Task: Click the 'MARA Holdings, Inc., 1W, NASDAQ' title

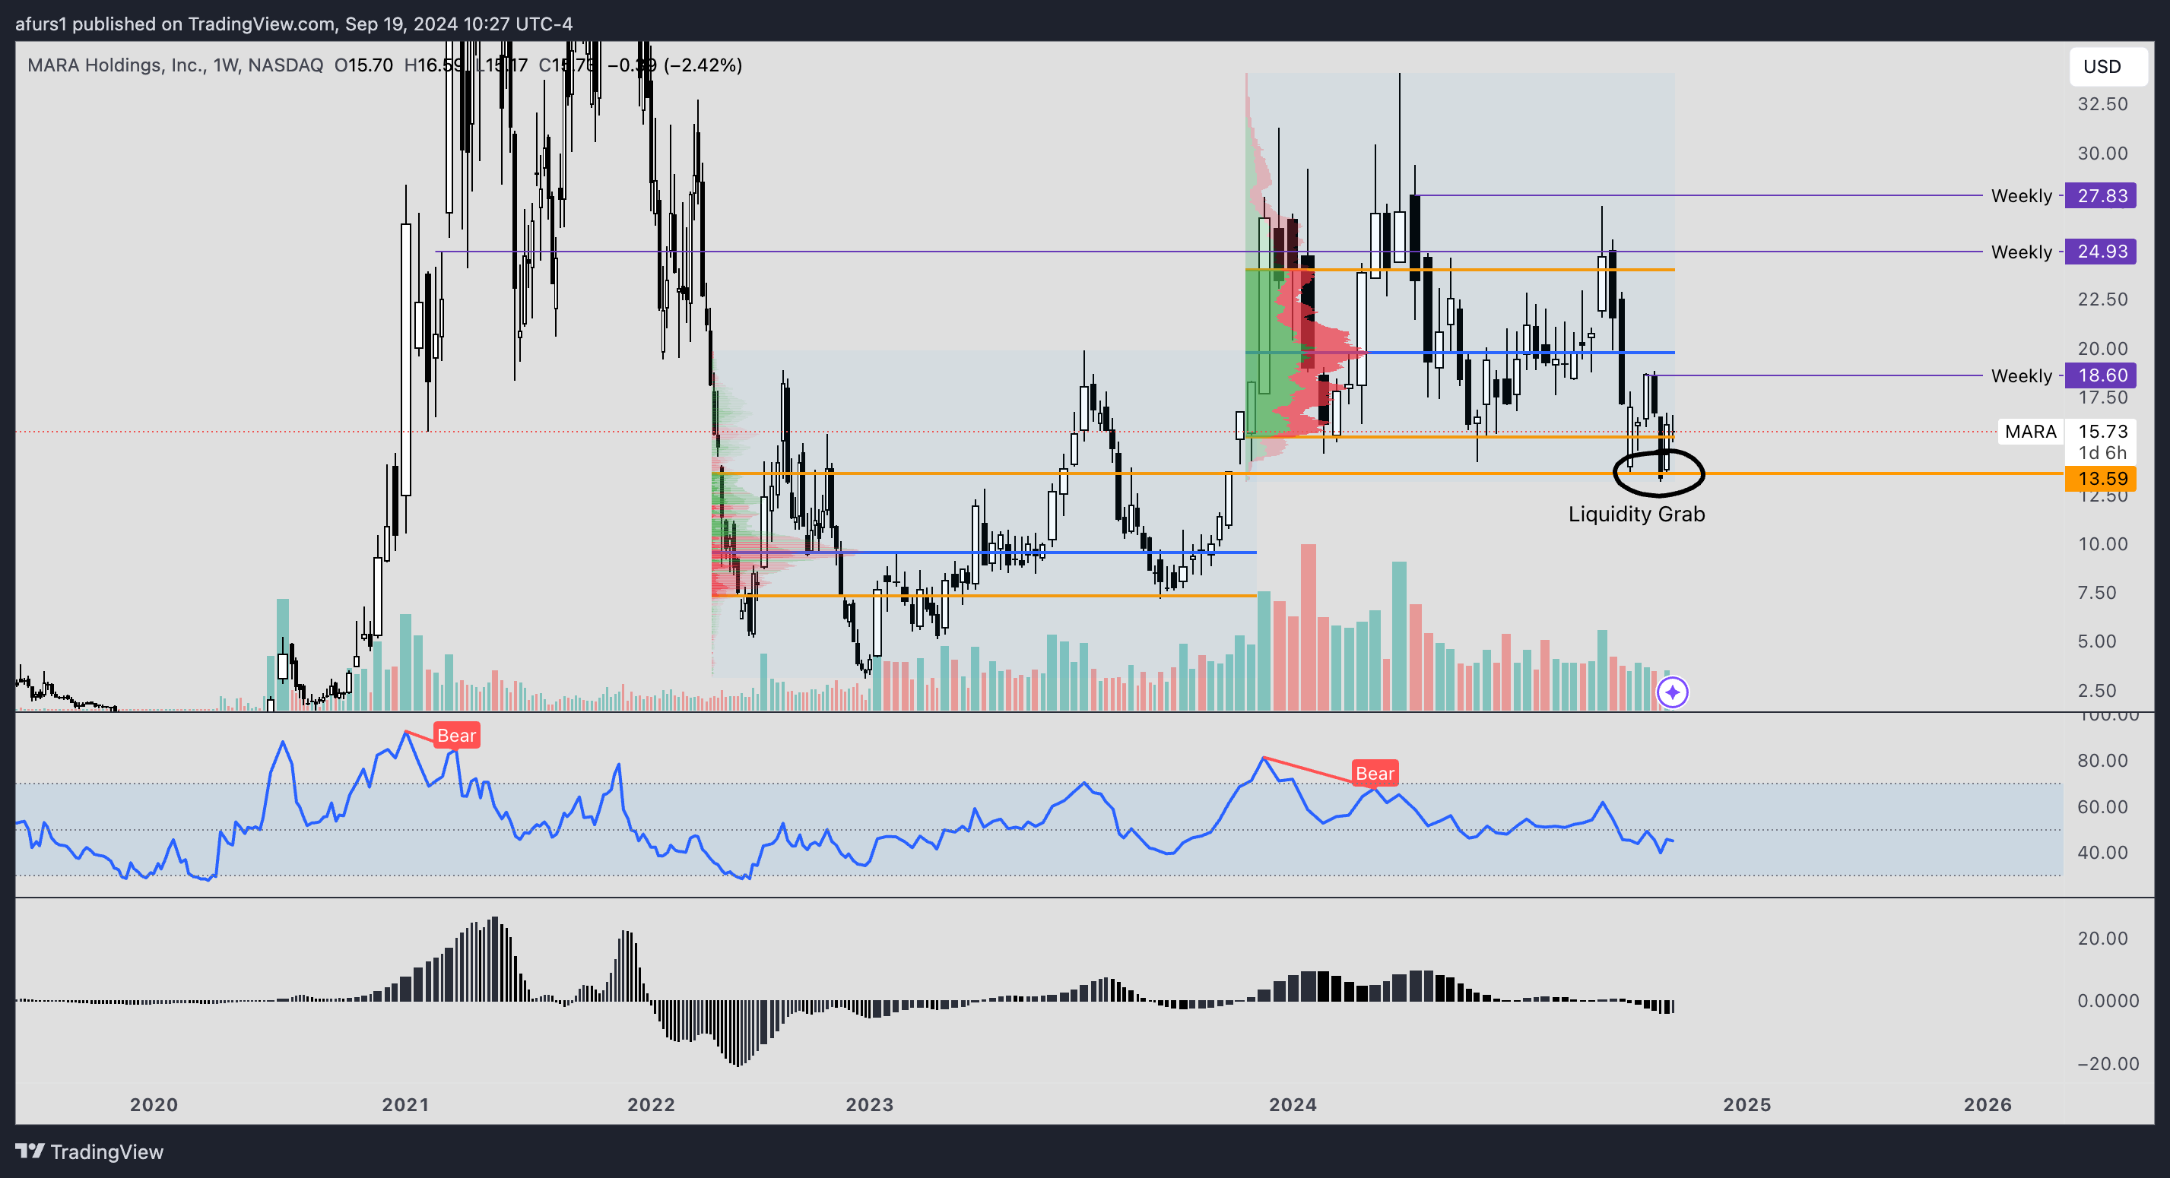Action: tap(175, 65)
